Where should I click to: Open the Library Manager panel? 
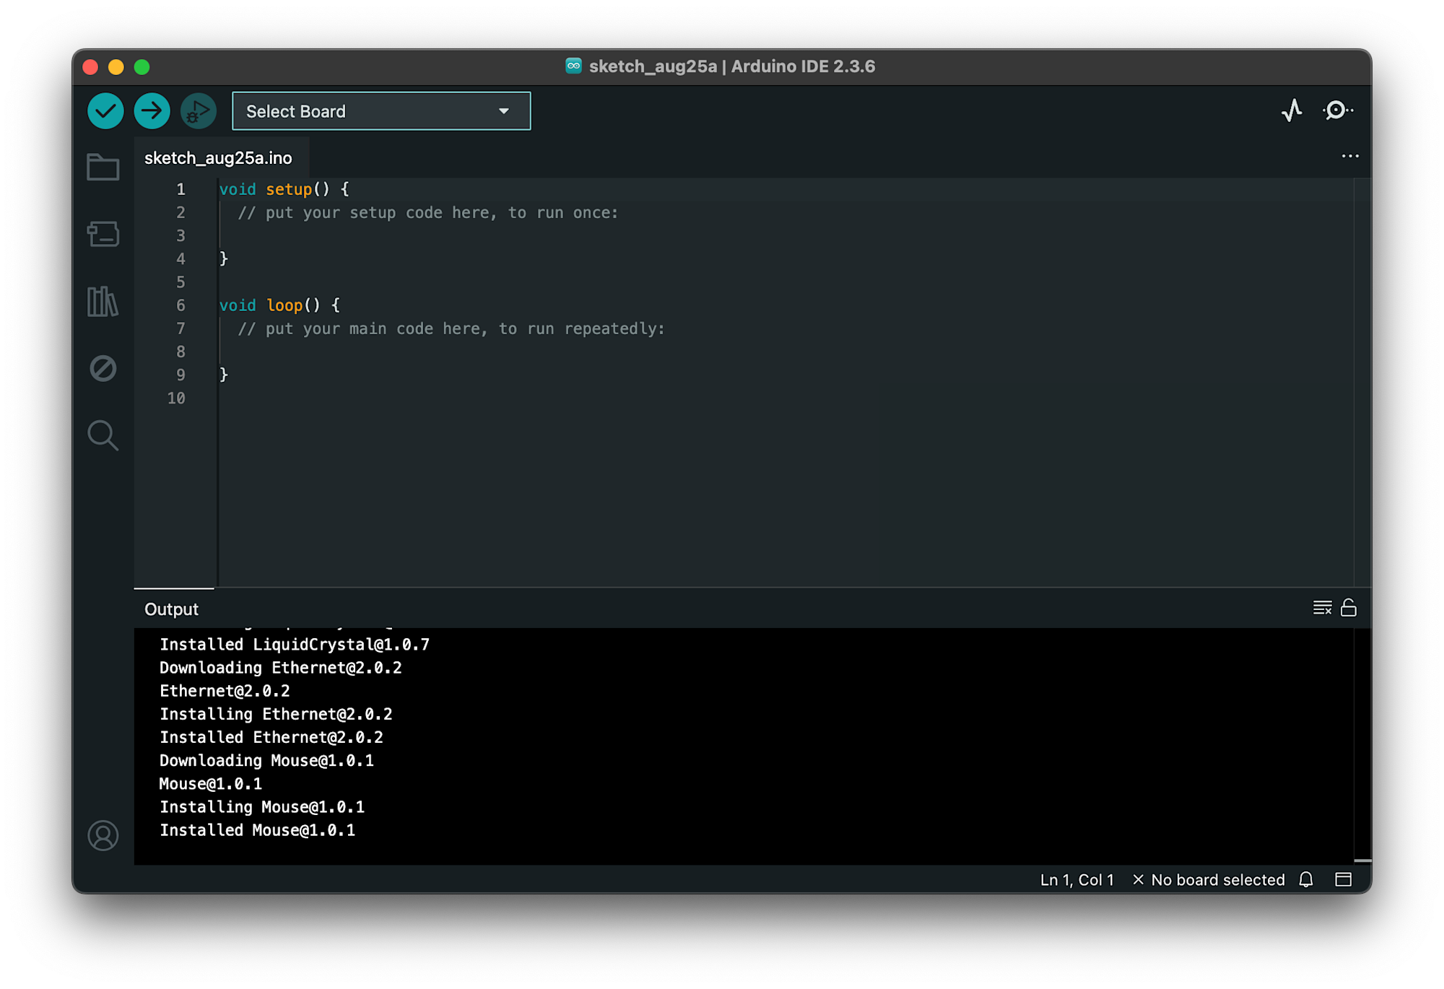click(103, 301)
